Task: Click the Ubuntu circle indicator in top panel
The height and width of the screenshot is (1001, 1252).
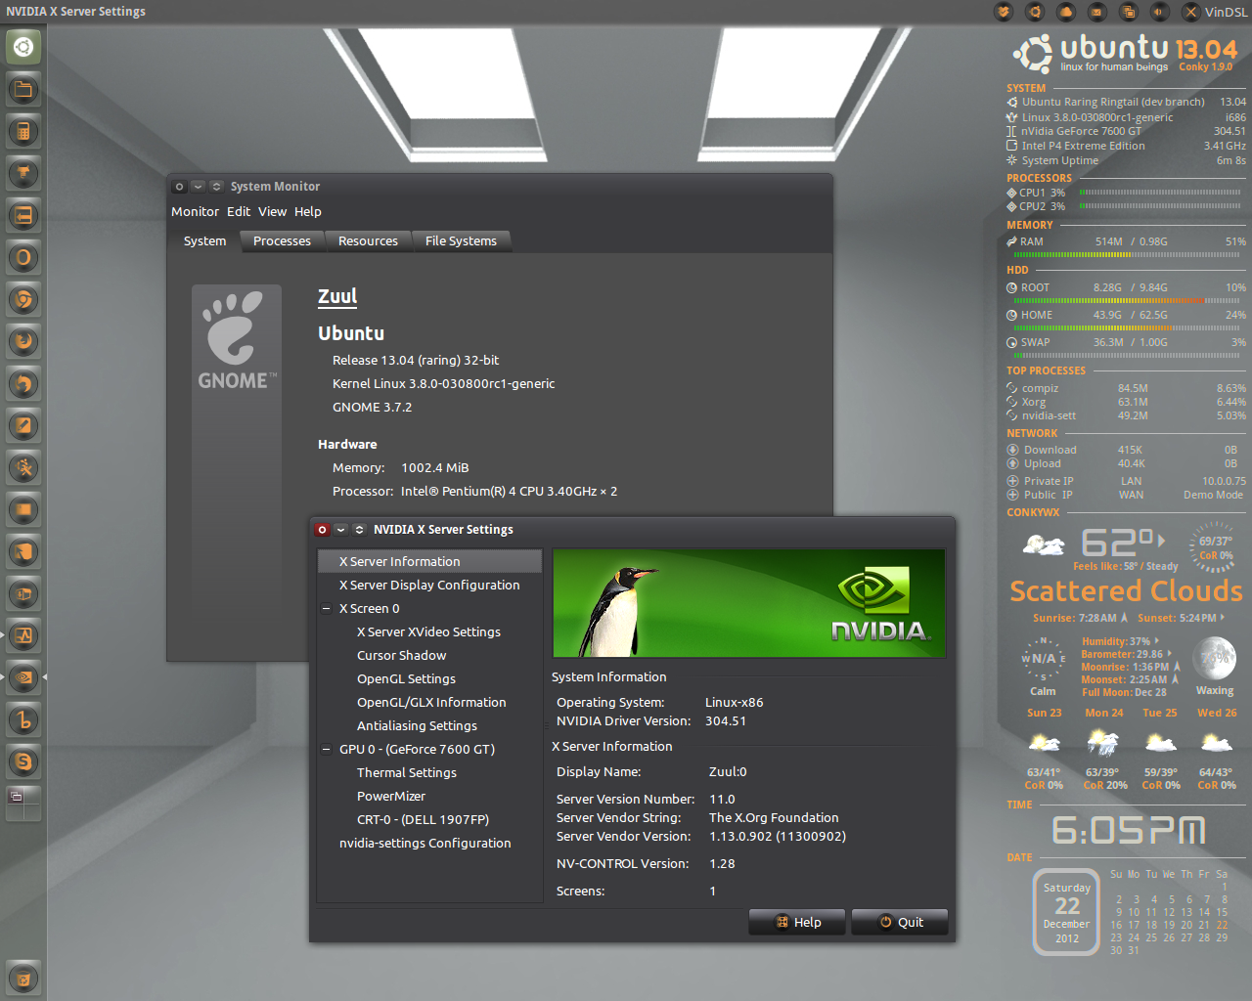Action: click(x=1034, y=12)
